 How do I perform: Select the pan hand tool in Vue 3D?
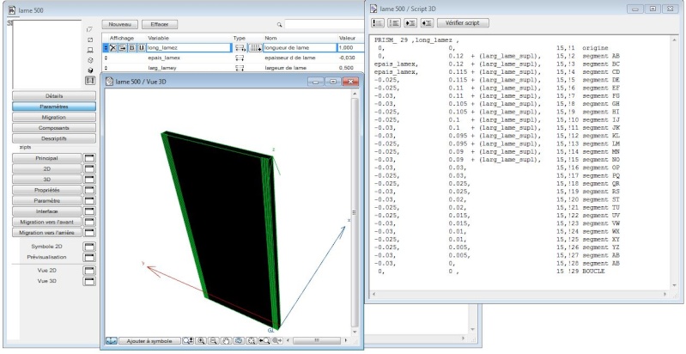(x=226, y=340)
